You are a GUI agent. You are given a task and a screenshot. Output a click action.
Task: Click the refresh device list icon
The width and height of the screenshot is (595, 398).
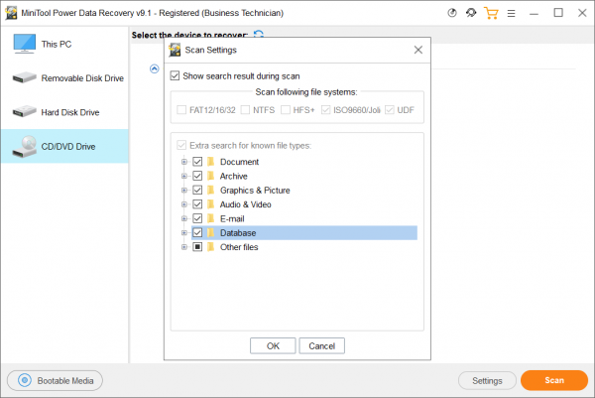[259, 34]
